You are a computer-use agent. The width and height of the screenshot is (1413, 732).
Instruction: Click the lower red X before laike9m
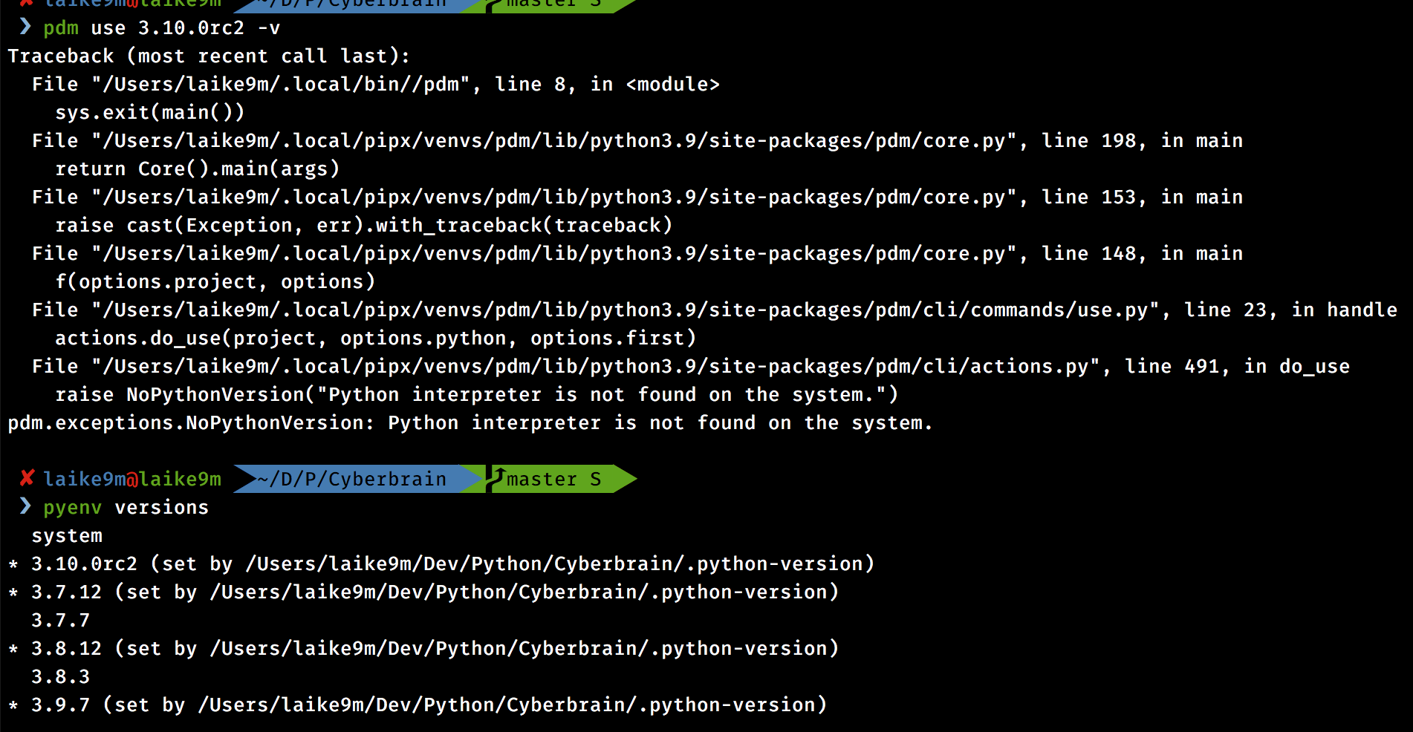pyautogui.click(x=27, y=478)
